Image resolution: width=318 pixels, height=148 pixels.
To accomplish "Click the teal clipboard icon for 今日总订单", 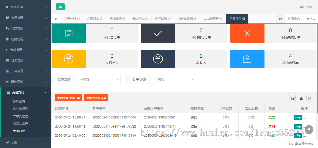I will pyautogui.click(x=69, y=33).
